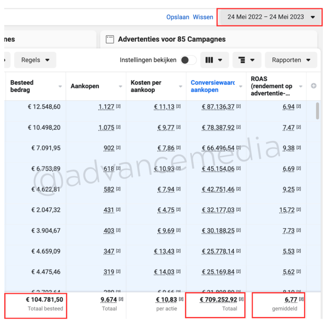Click sort arrow on Besteed bedrag column
This screenshot has height=327, width=327.
[x=60, y=87]
